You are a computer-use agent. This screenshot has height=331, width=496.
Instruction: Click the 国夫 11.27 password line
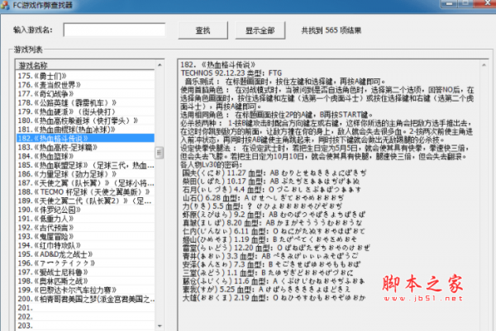click(x=274, y=173)
